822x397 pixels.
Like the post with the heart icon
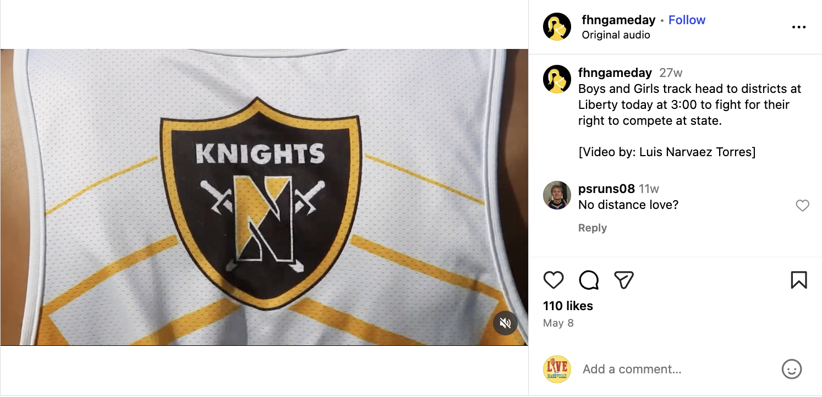(x=553, y=280)
